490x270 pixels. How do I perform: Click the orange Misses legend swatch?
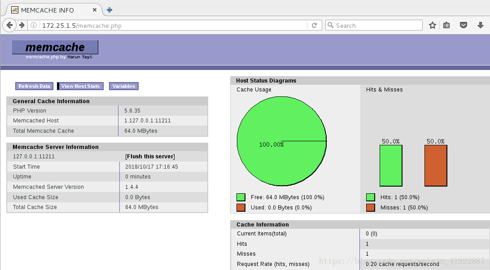click(x=371, y=207)
